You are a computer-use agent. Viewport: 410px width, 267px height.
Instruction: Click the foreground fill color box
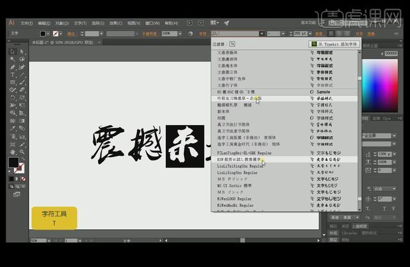coord(13,162)
